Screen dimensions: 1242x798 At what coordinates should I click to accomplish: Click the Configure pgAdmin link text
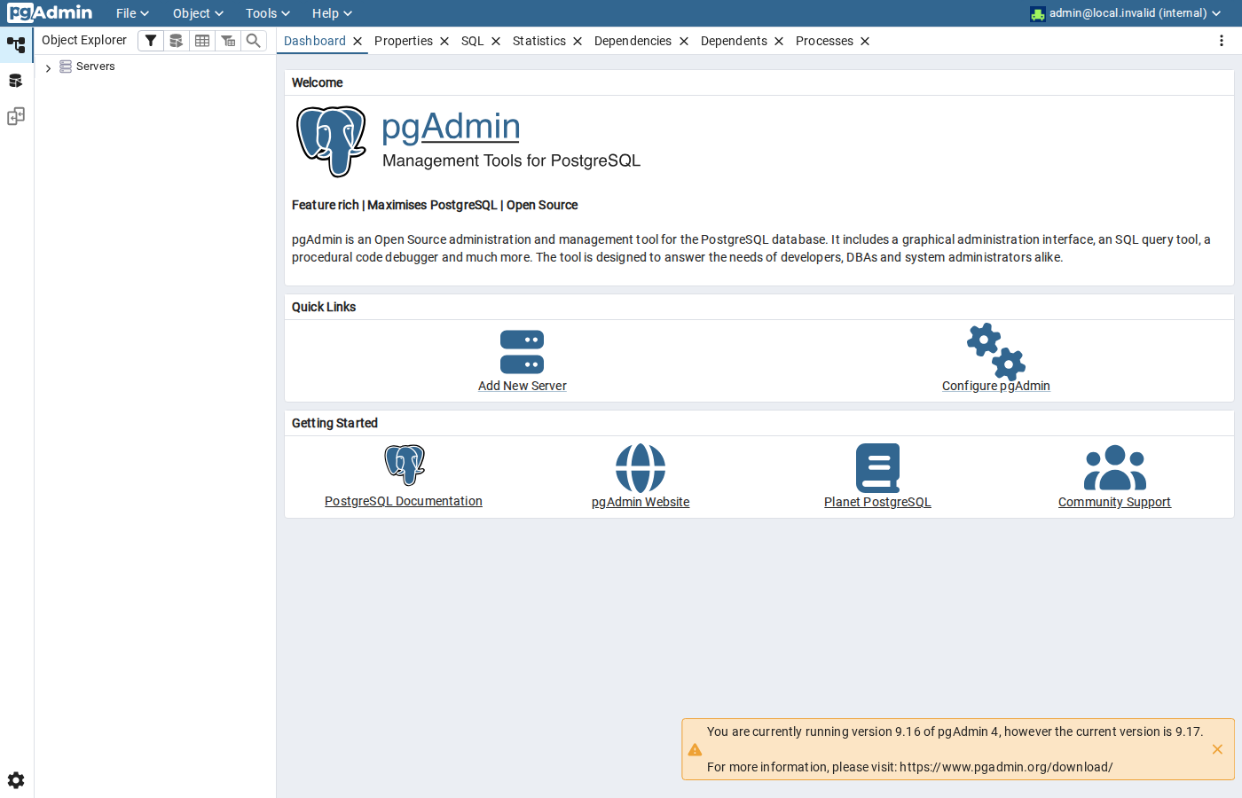tap(996, 386)
